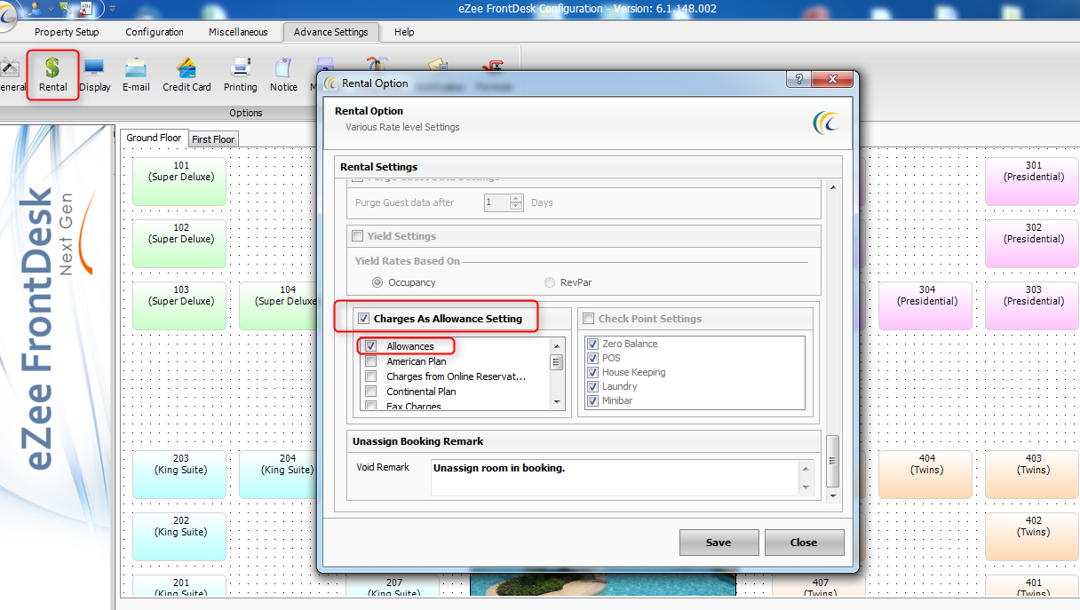Select the Ground Floor tab
This screenshot has width=1080, height=610.
point(154,138)
